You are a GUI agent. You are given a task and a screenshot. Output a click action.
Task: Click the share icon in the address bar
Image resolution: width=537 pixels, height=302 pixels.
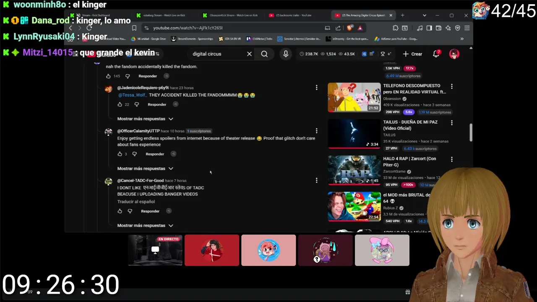(338, 28)
